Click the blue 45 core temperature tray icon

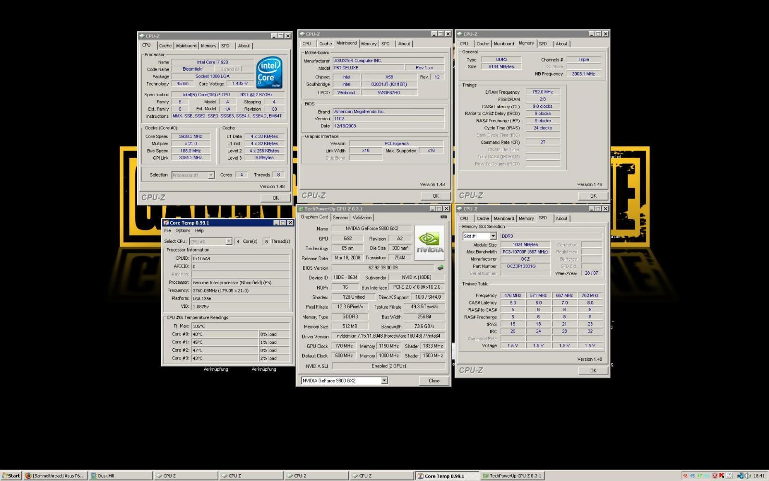692,476
